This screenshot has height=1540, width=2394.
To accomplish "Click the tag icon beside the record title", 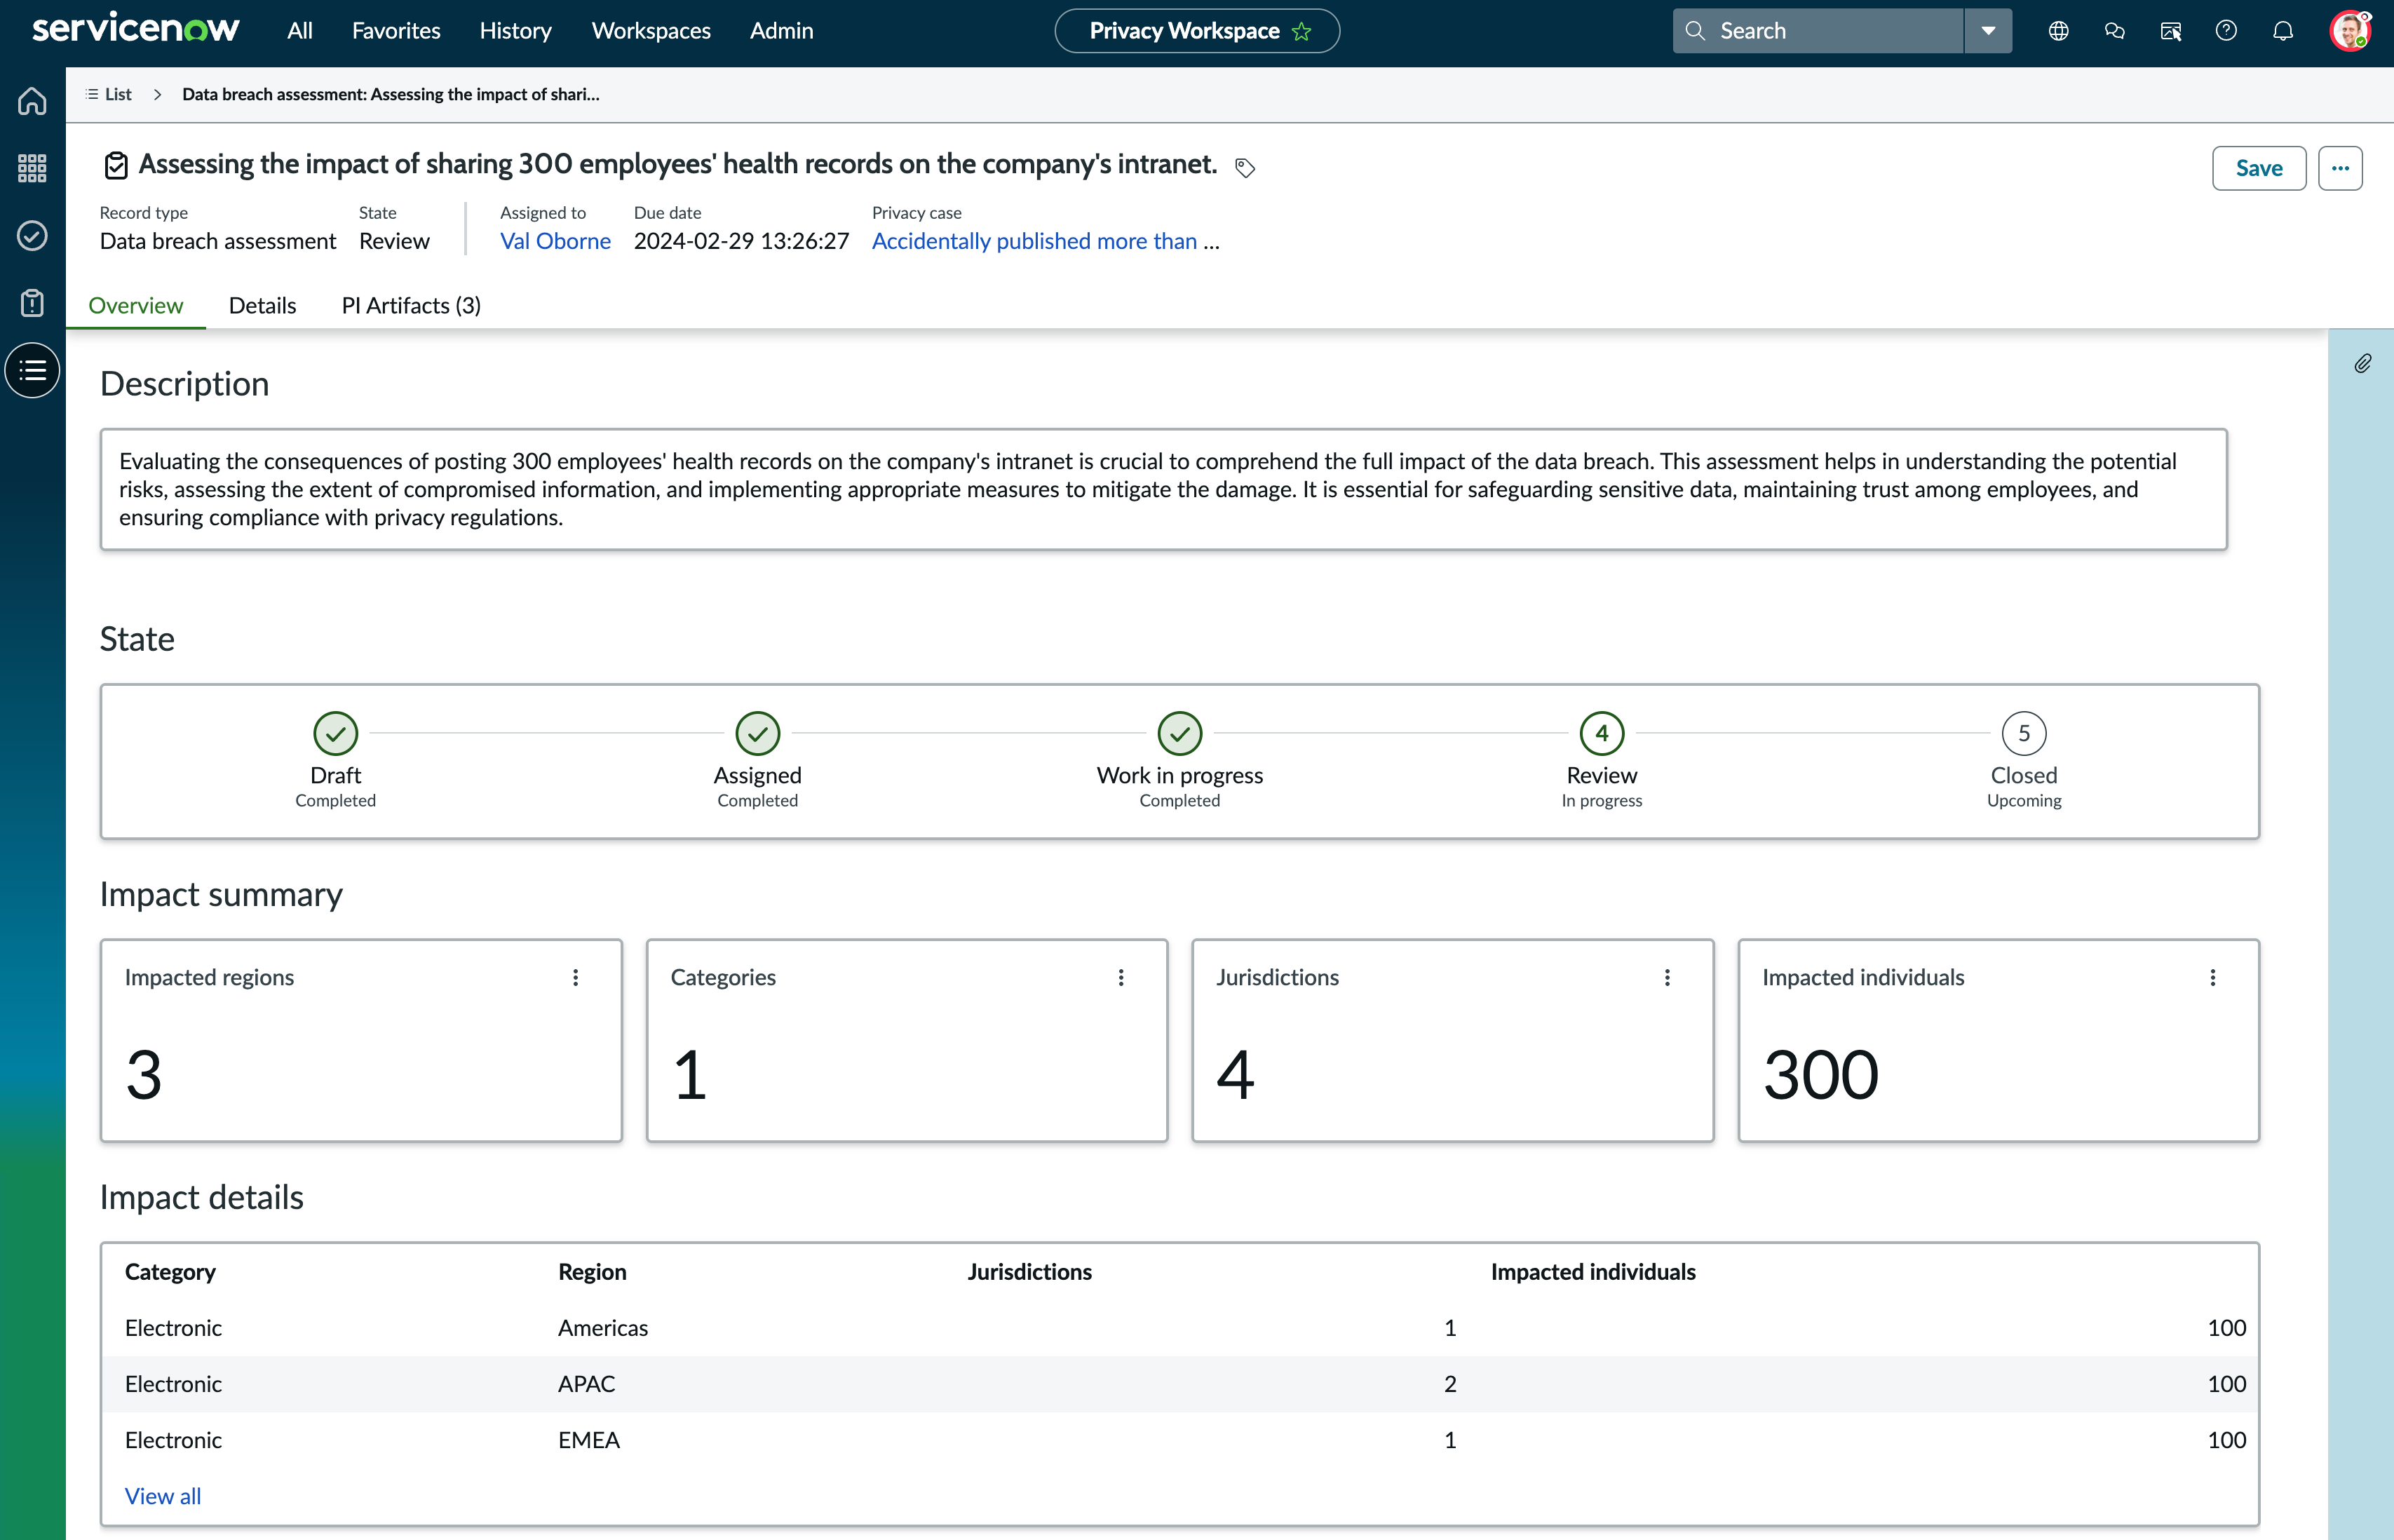I will pos(1245,168).
